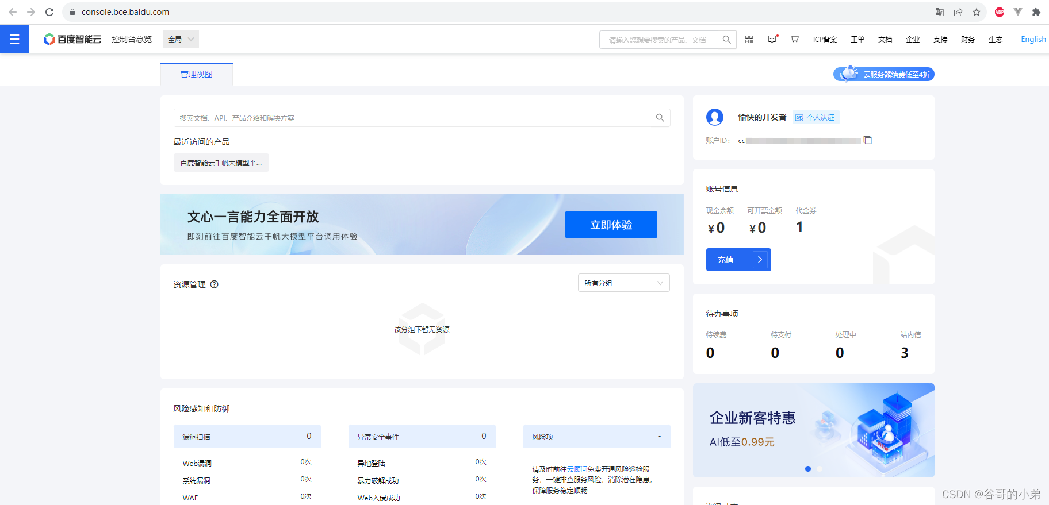The image size is (1049, 505).
Task: Open the 文档 menu
Action: pyautogui.click(x=885, y=40)
